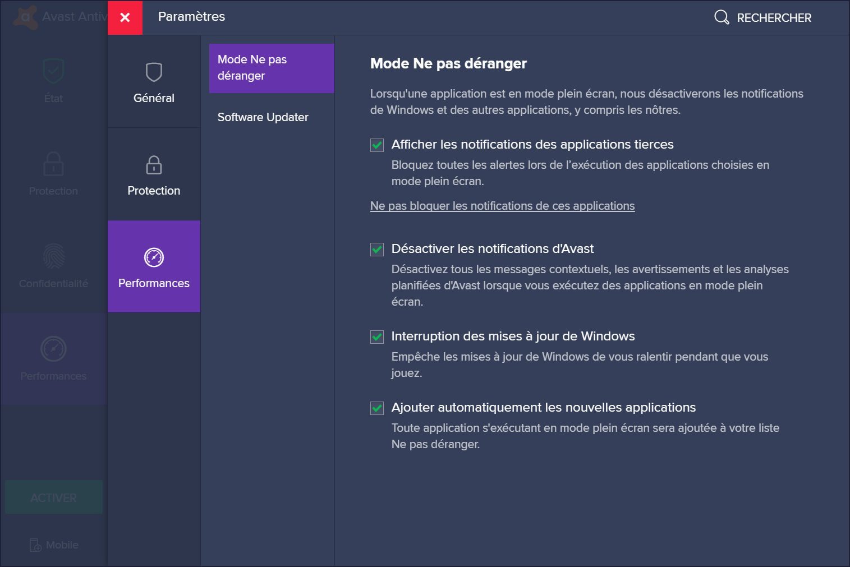Screen dimensions: 850x567
Task: Click the Avast logo icon
Action: [x=25, y=17]
